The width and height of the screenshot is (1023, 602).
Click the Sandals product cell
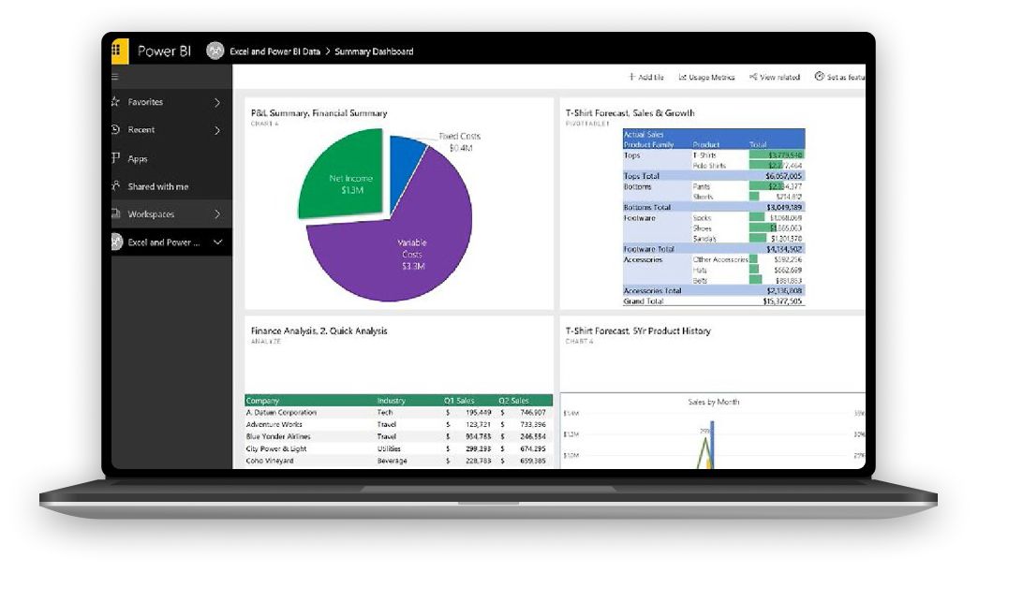704,239
